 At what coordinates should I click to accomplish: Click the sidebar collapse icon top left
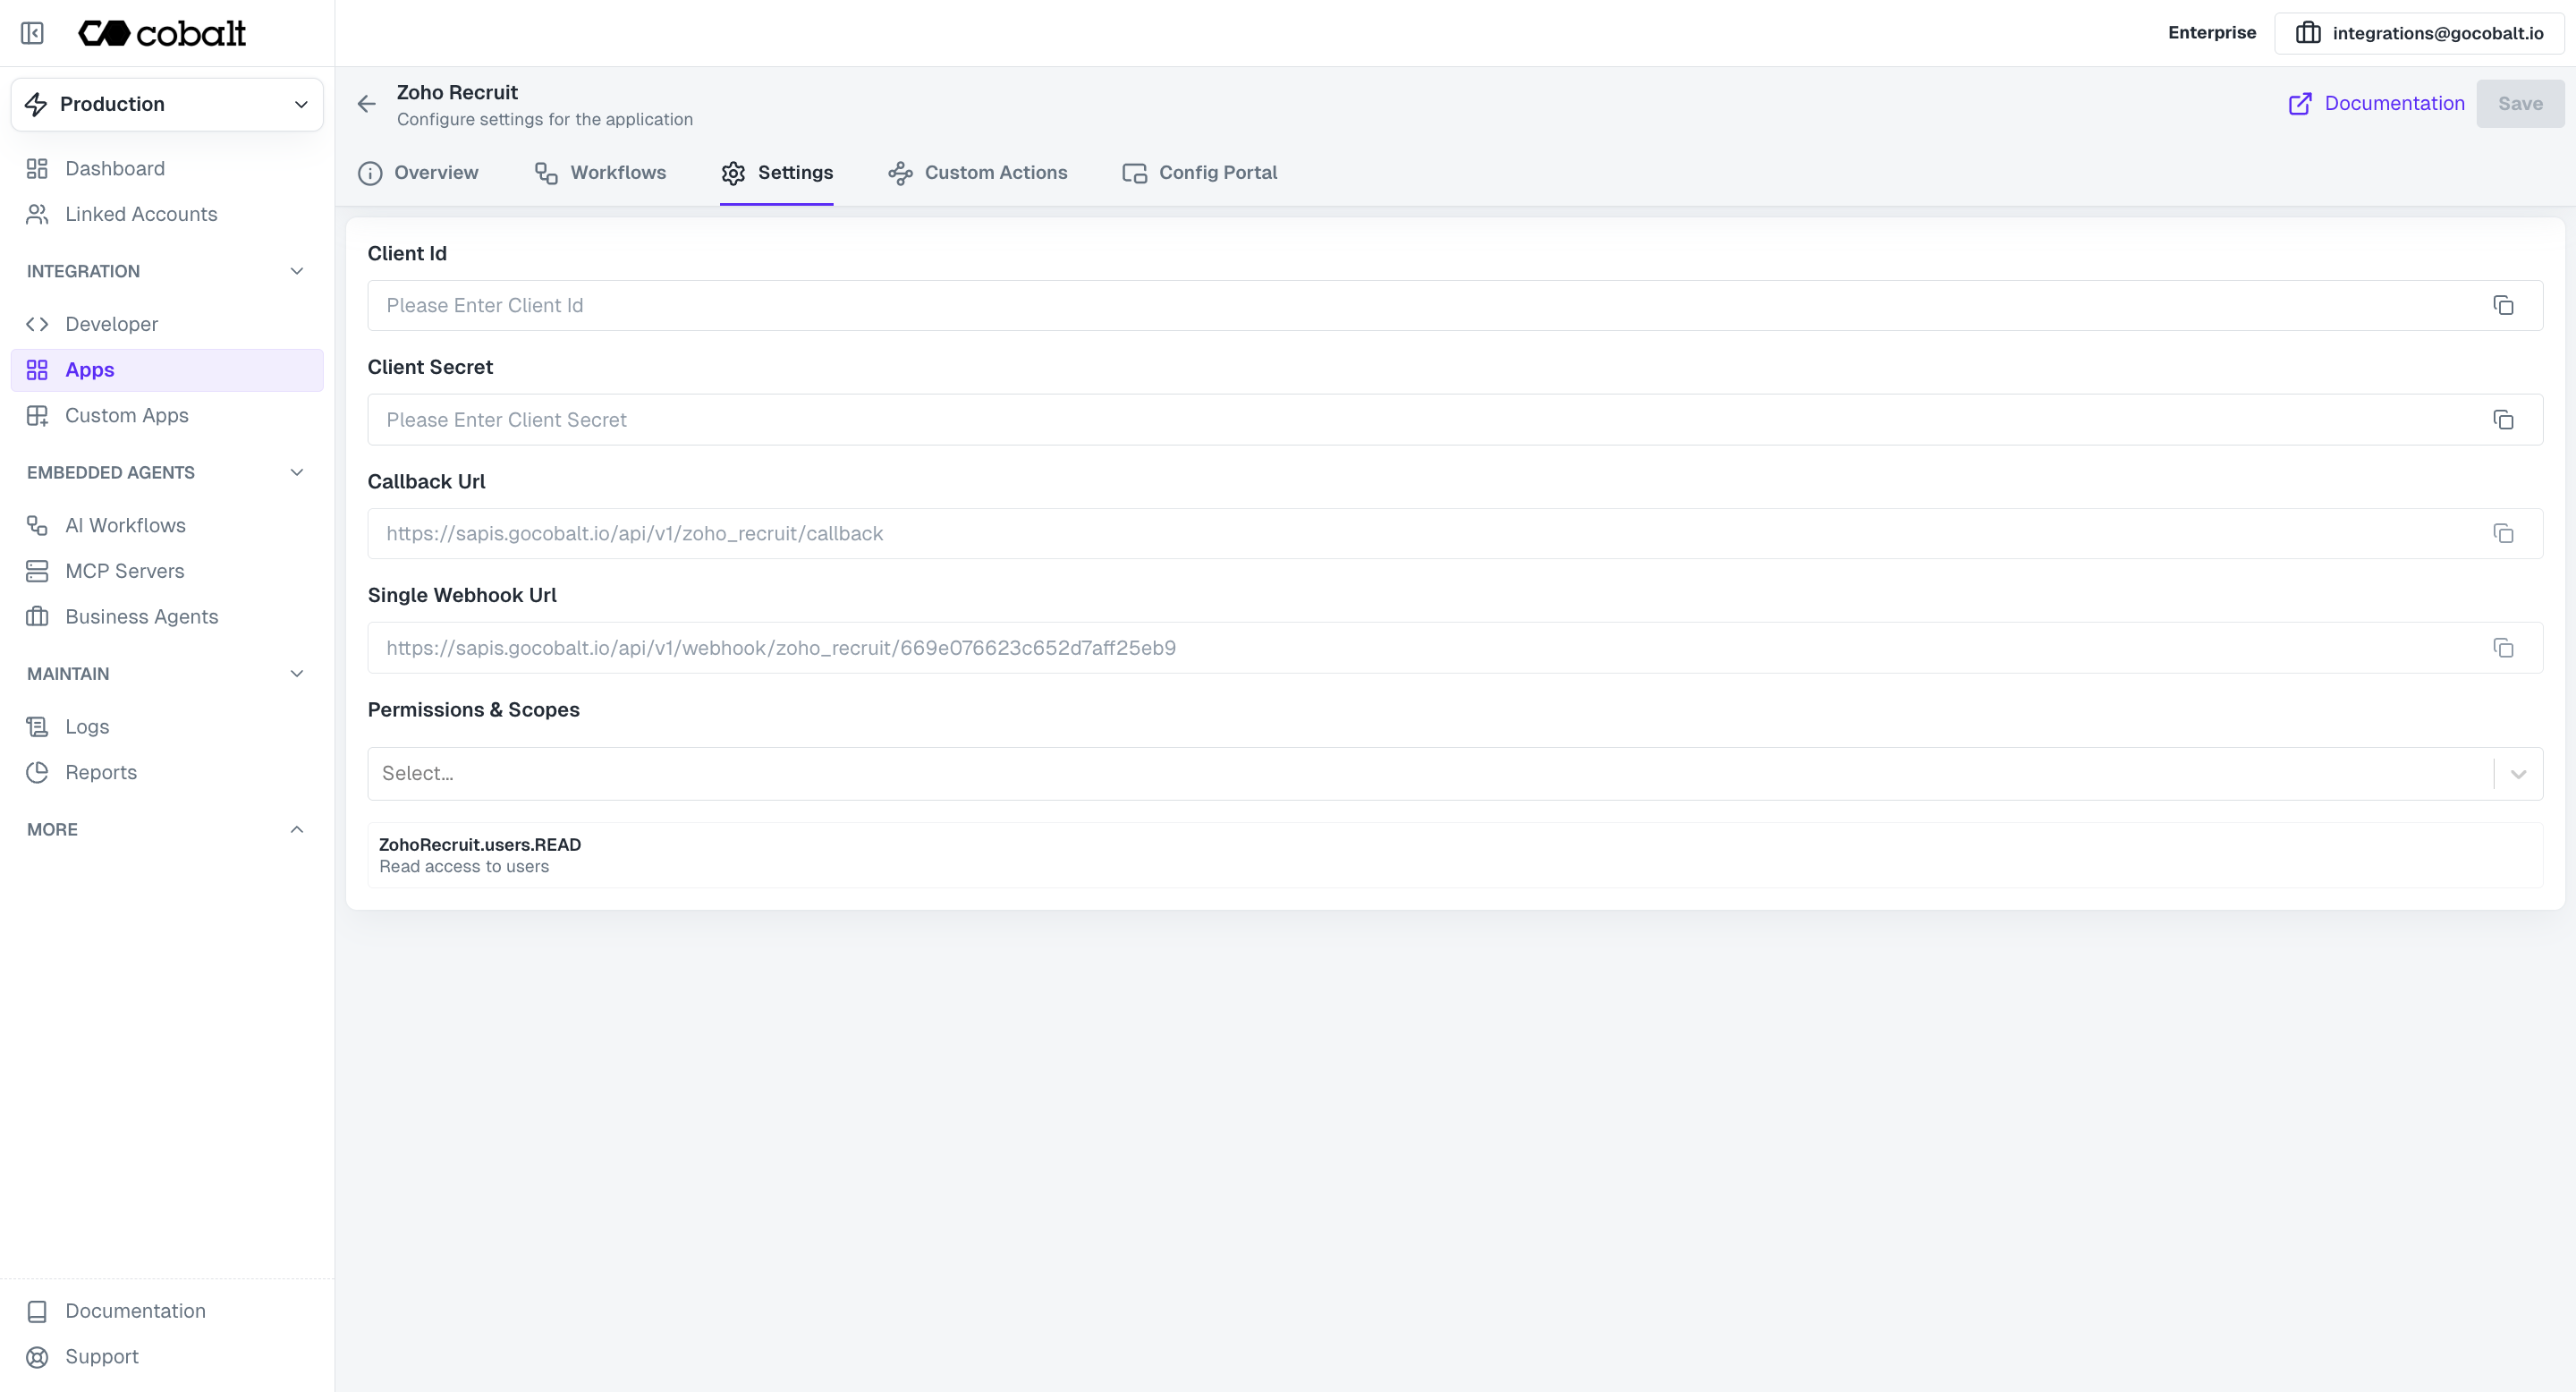[32, 32]
